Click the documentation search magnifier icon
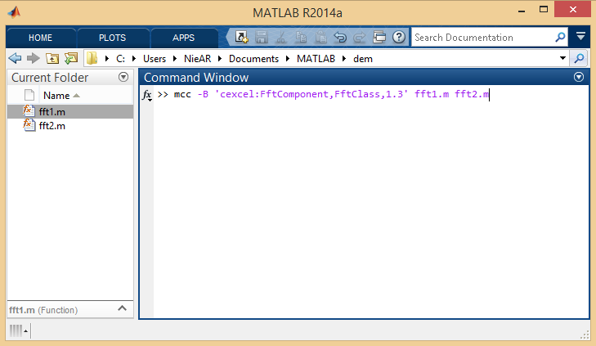This screenshot has height=346, width=596. coord(560,38)
